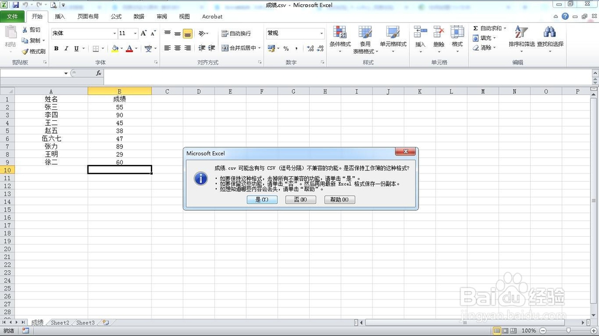Open the 文件 file tab
The width and height of the screenshot is (599, 336).
pos(12,16)
